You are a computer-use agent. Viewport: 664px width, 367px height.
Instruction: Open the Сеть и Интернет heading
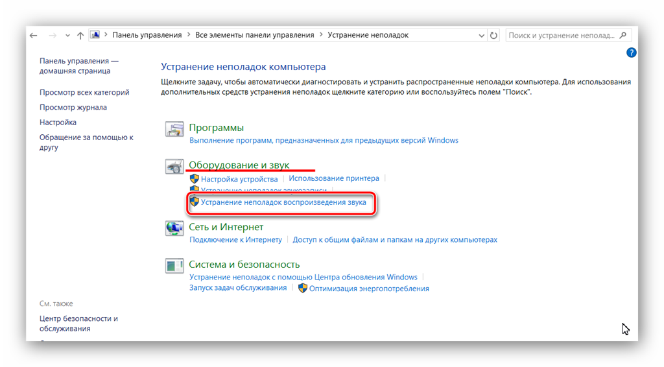coord(226,227)
